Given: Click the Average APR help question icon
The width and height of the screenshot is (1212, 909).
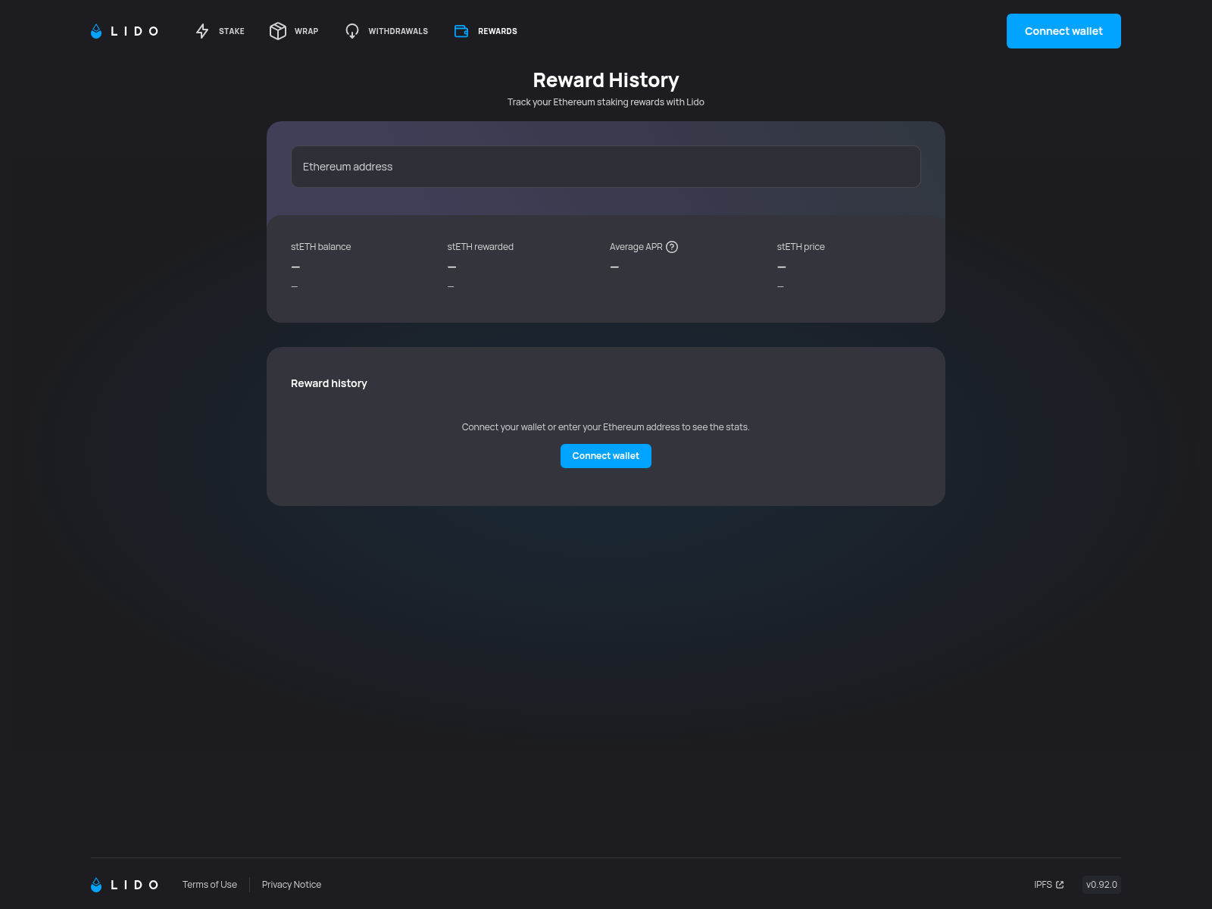Looking at the screenshot, I should [672, 247].
